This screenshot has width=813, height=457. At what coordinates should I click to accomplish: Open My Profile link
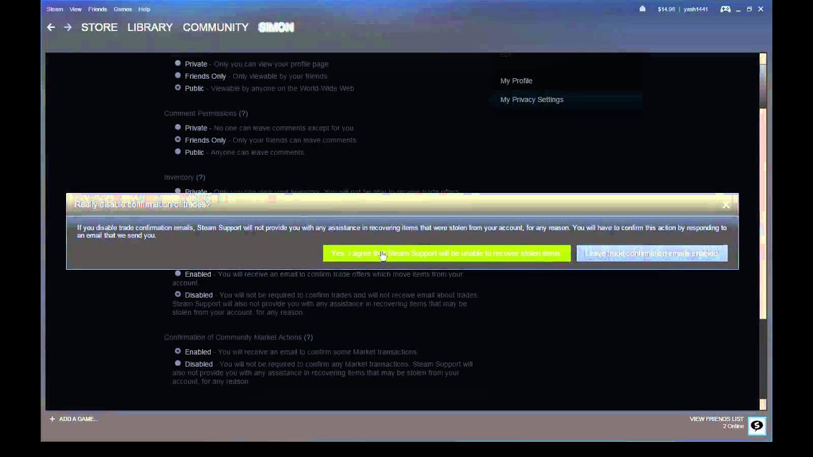(x=516, y=81)
